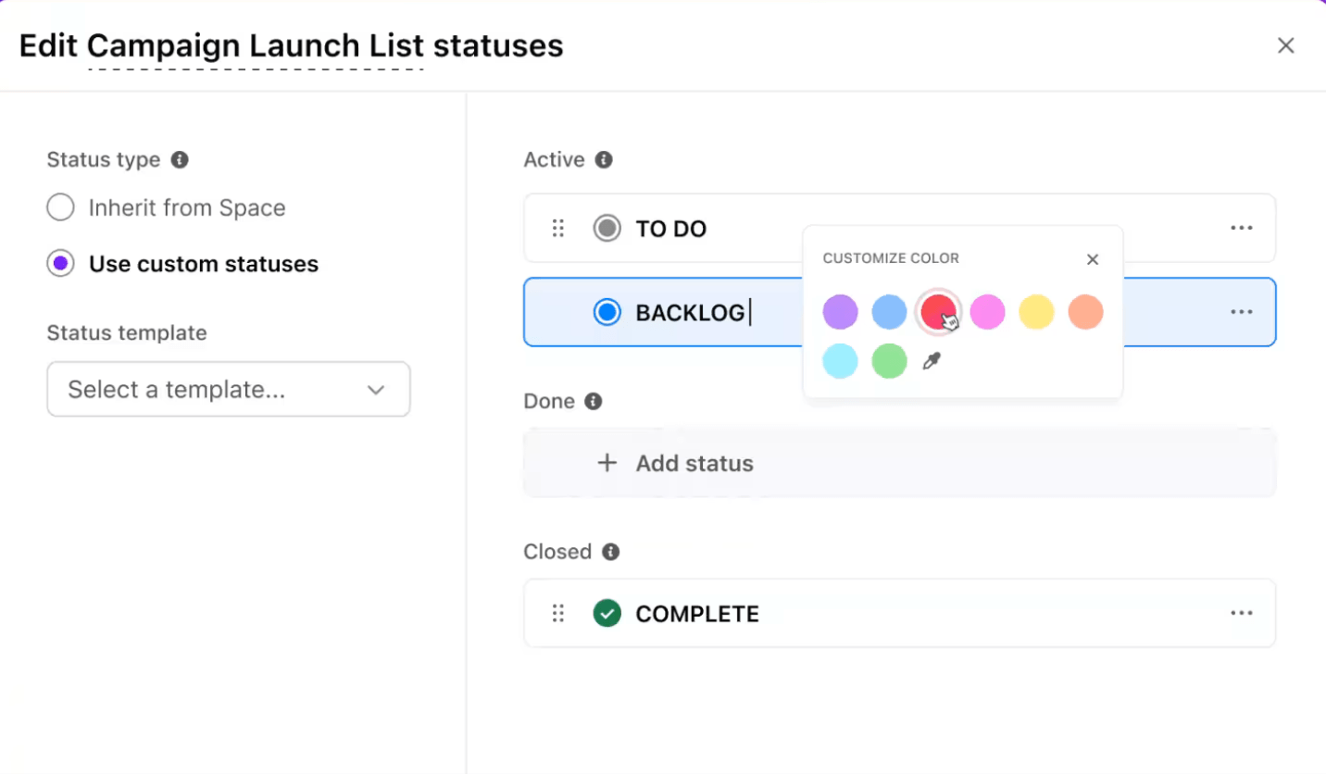Select the Use custom statuses option
The image size is (1326, 774).
click(x=59, y=263)
